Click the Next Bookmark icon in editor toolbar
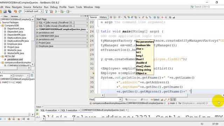 (147, 17)
